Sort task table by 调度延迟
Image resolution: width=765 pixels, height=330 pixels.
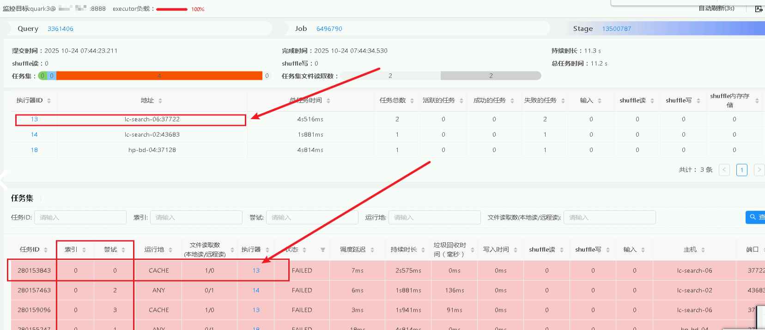372,250
